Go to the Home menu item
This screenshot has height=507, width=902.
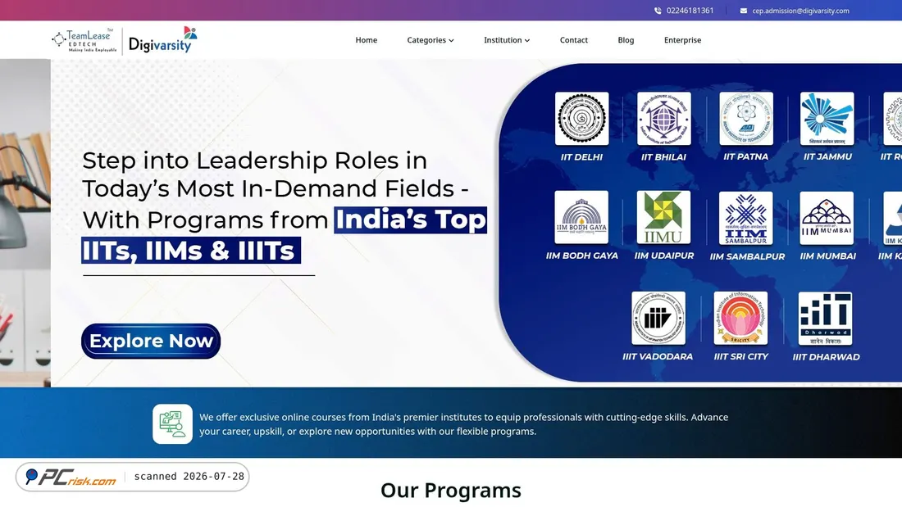(367, 40)
